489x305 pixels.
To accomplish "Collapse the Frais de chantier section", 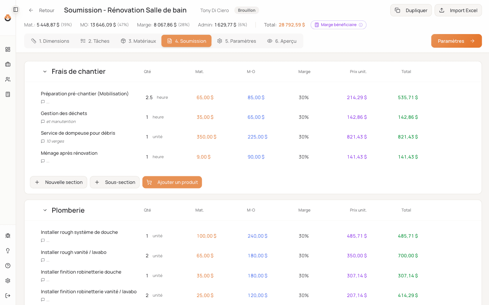I will [45, 72].
